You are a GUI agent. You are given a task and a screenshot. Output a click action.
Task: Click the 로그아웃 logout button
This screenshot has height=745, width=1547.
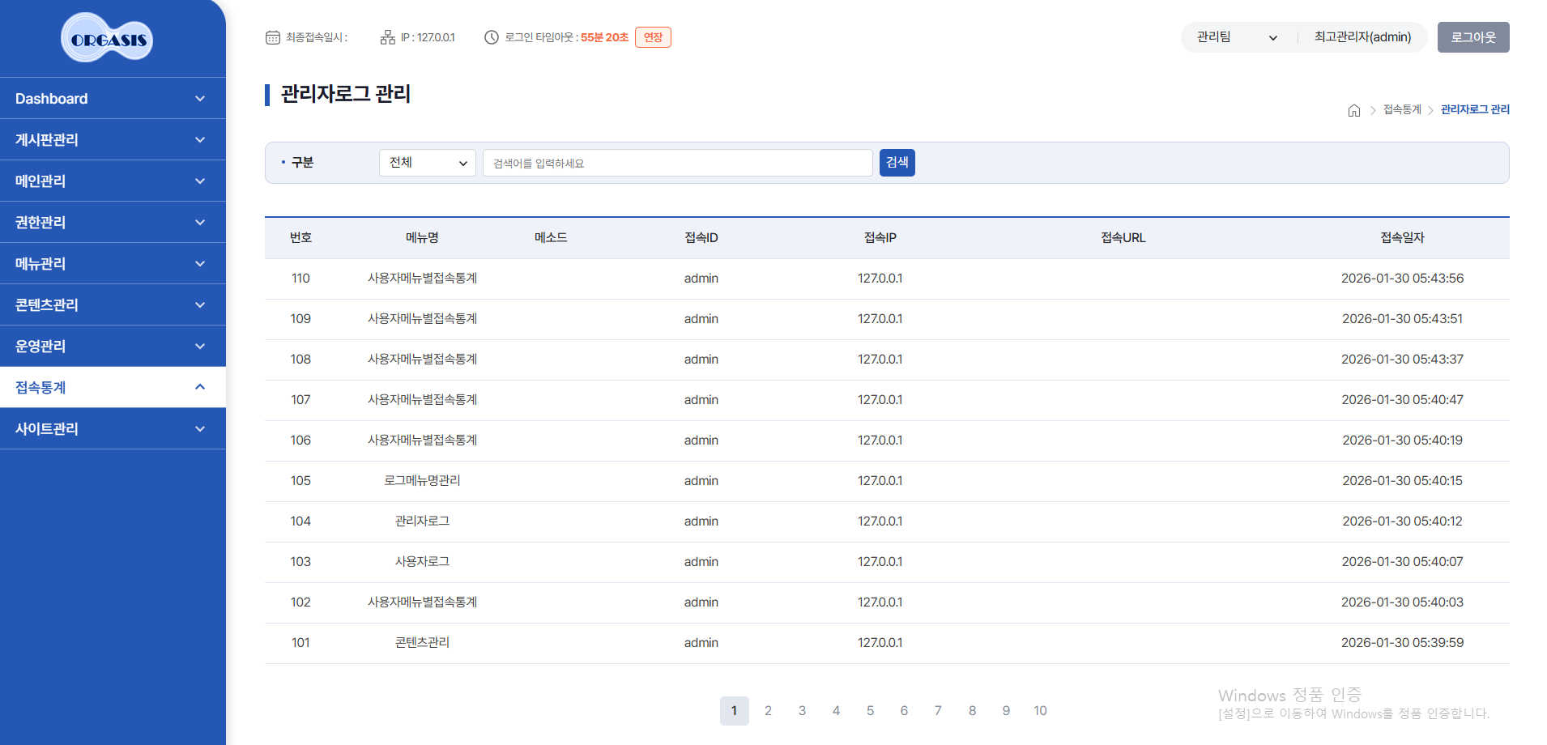point(1472,37)
